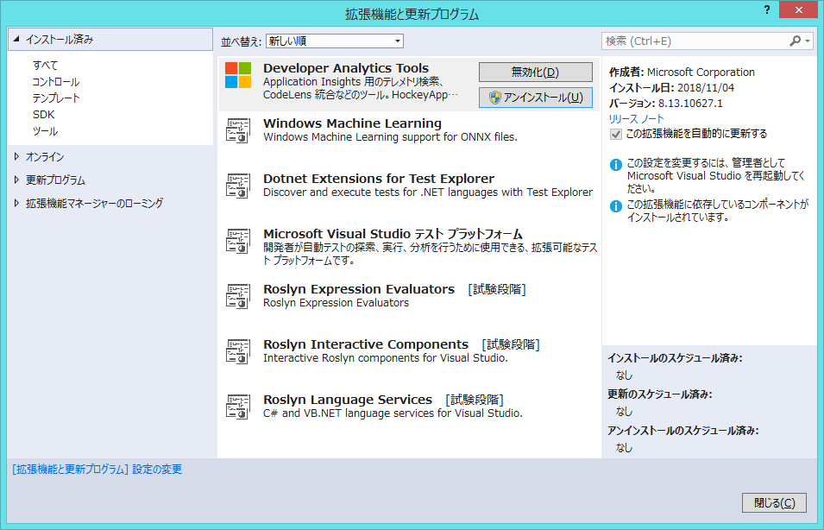Click the ONNX files description text
Viewport: 824px width, 530px height.
390,137
